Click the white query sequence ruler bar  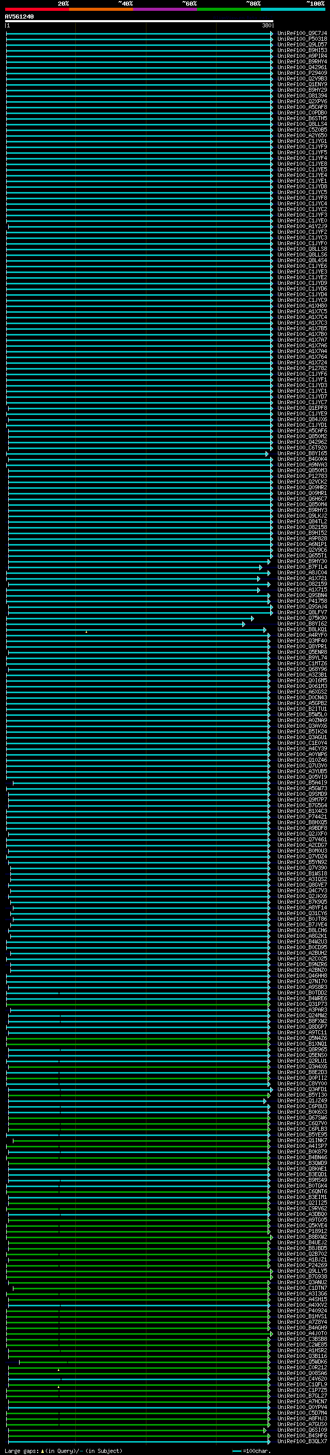(139, 22)
